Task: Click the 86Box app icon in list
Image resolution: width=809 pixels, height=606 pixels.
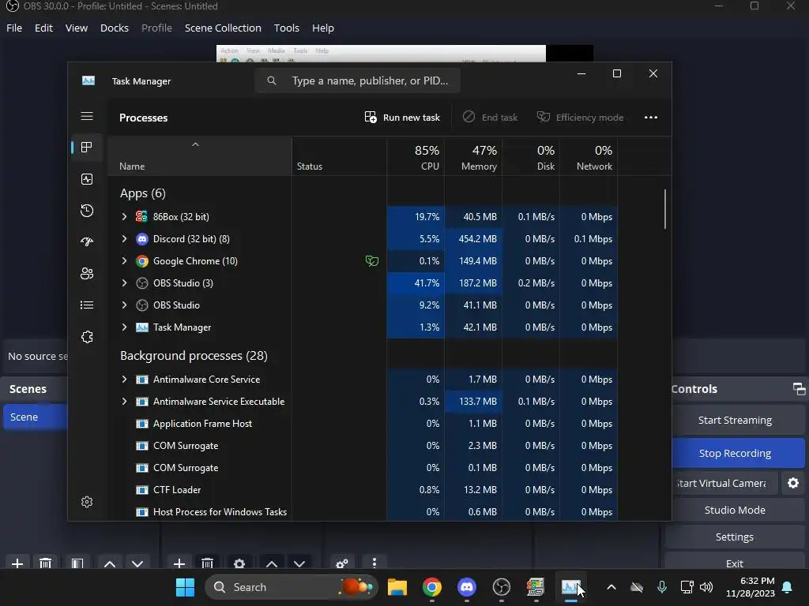Action: [141, 216]
